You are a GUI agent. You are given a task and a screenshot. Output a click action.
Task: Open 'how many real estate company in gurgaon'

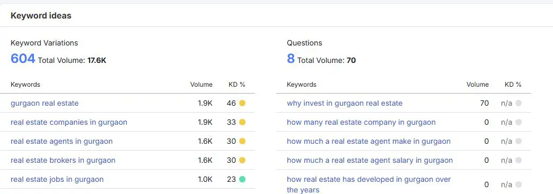[361, 122]
